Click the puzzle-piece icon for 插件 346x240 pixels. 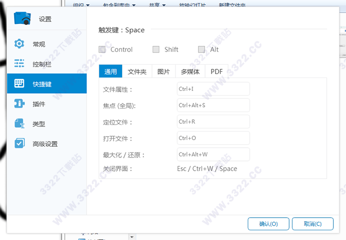pyautogui.click(x=19, y=103)
